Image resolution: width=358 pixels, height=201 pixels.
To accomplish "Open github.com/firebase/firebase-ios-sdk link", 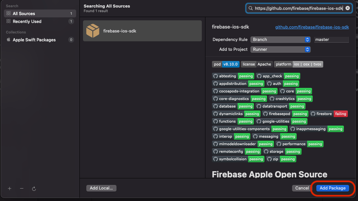I will click(312, 27).
